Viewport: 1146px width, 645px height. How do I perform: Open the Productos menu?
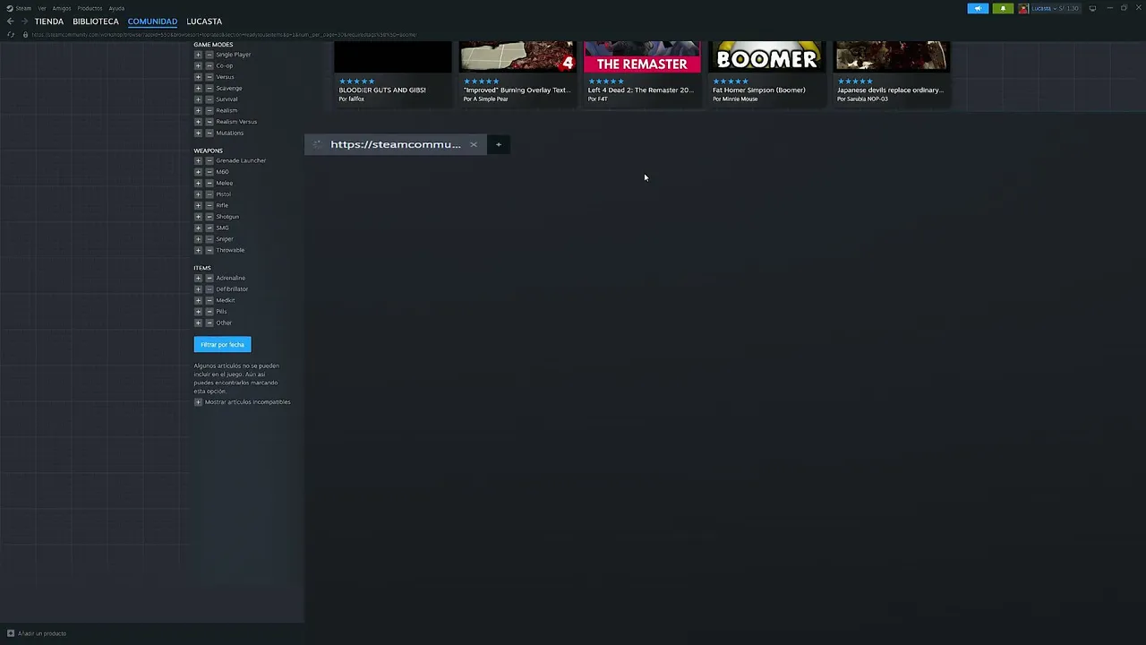(90, 8)
